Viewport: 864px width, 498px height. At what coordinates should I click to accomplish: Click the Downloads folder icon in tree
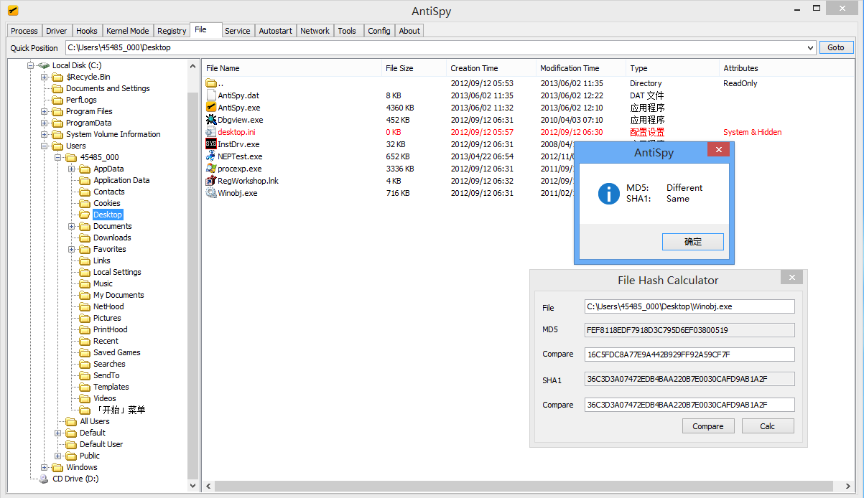(85, 238)
